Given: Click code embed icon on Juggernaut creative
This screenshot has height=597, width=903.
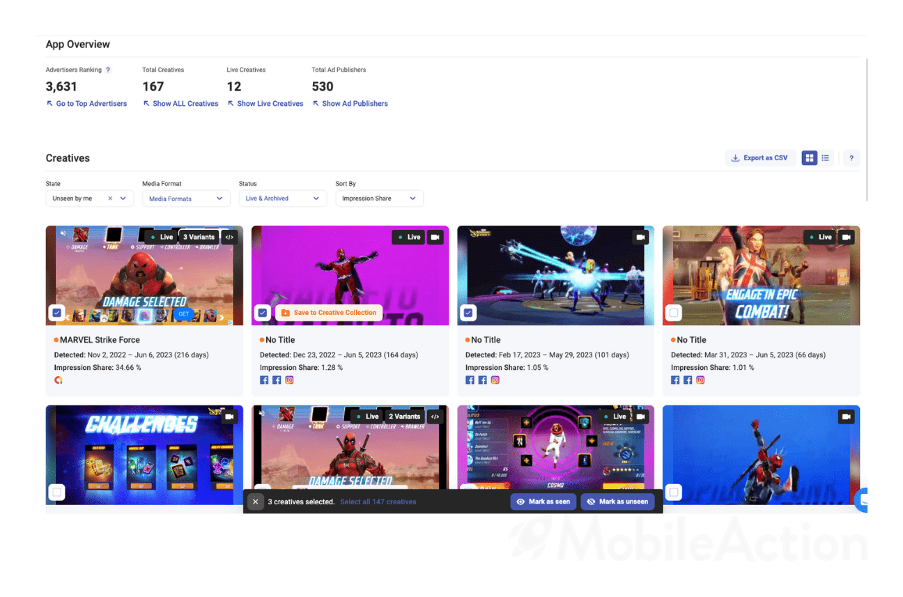Looking at the screenshot, I should (229, 237).
